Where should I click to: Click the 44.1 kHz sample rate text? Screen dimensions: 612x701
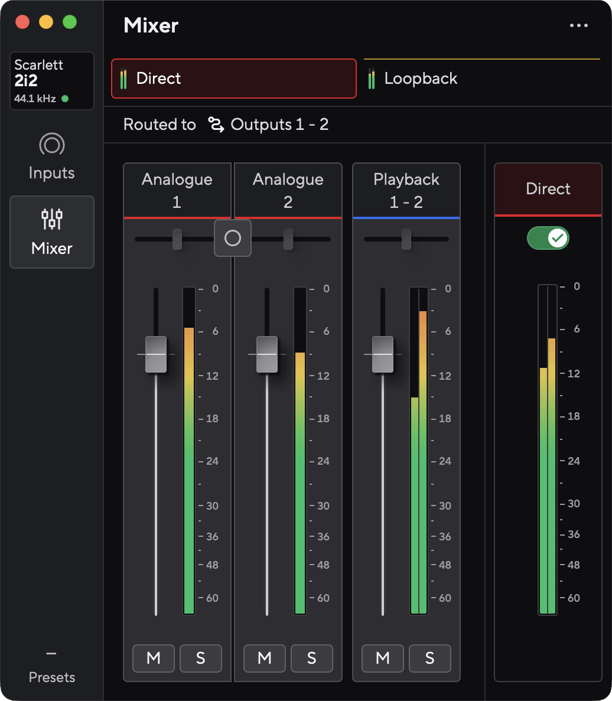[x=35, y=99]
